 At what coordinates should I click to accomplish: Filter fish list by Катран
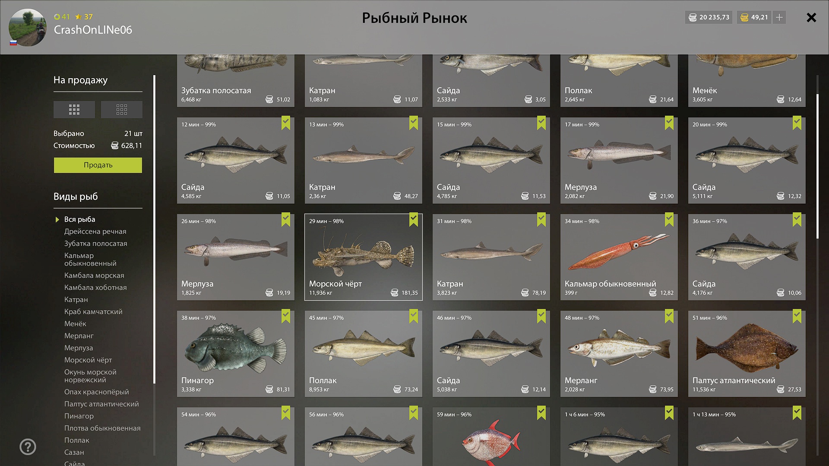[76, 299]
